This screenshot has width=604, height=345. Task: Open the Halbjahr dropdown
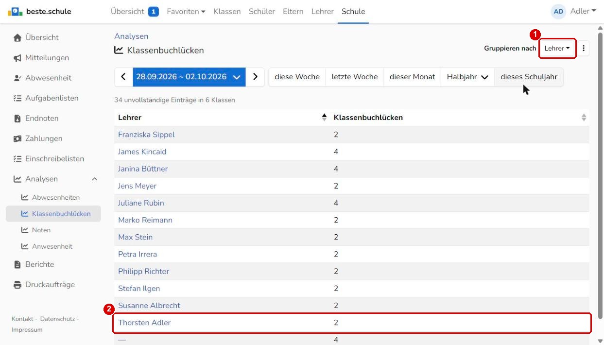(x=467, y=77)
